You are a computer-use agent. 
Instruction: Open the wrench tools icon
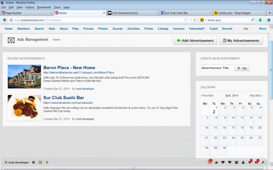pyautogui.click(x=263, y=163)
